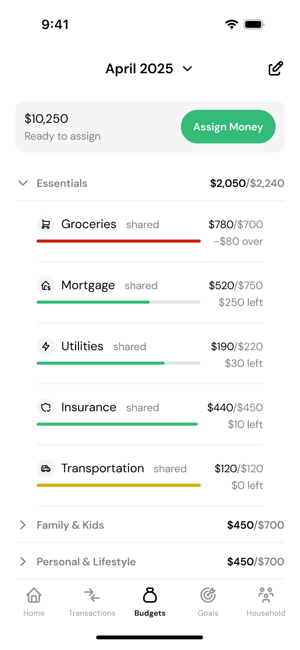Tap the Insurance shield icon
Image resolution: width=300 pixels, height=650 pixels.
pos(46,407)
